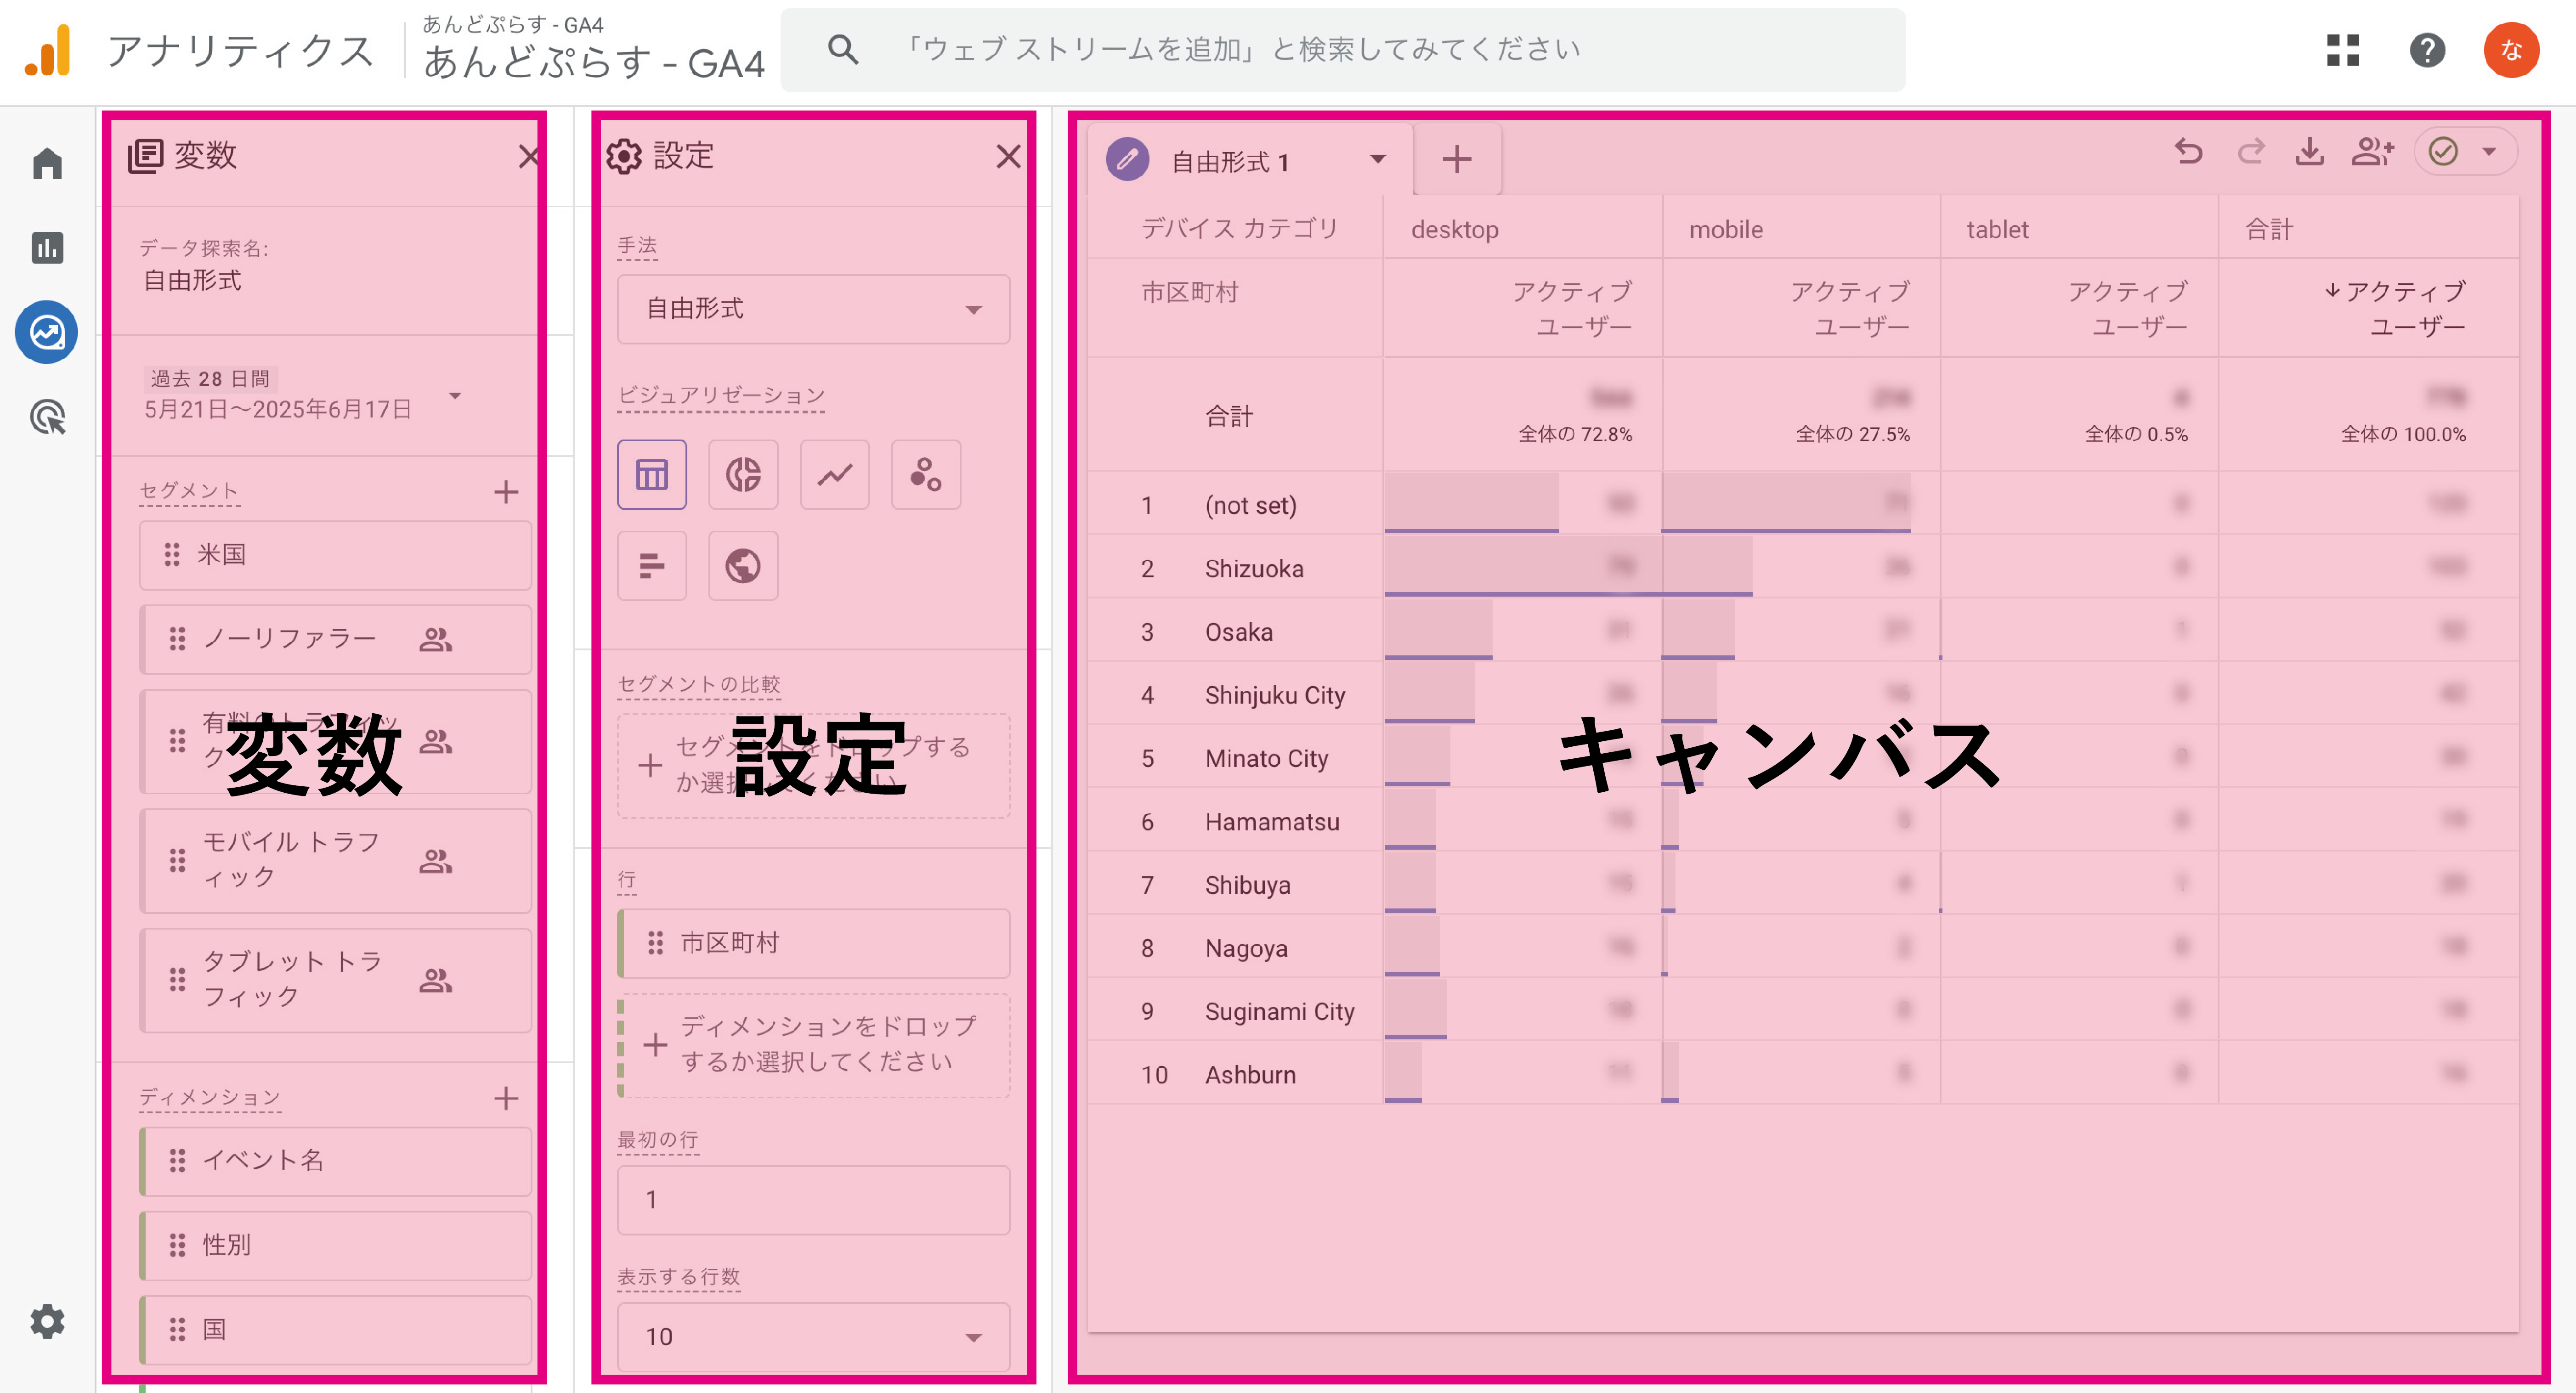
Task: Select the scatter plot visualization icon
Action: coord(926,474)
